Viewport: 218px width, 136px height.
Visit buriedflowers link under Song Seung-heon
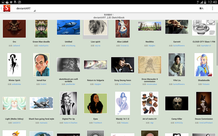125,84
